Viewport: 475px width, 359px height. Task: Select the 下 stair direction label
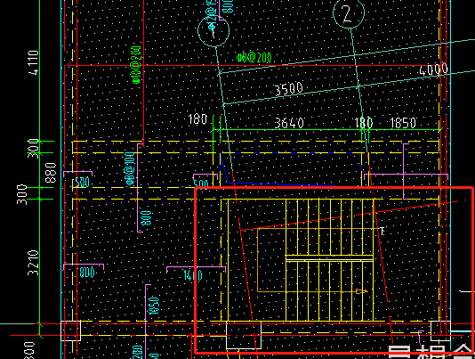382,231
